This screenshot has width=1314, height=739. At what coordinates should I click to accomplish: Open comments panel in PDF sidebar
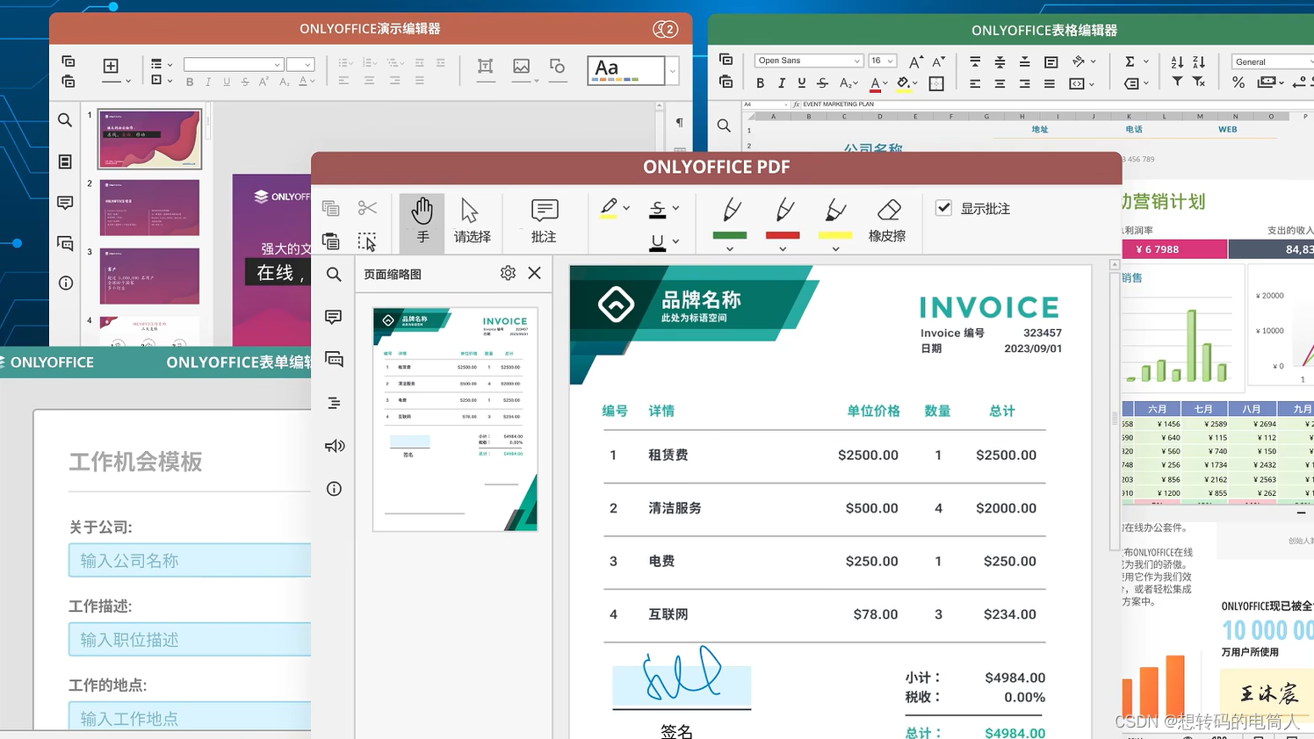point(334,317)
